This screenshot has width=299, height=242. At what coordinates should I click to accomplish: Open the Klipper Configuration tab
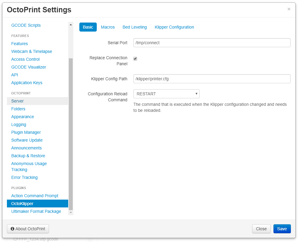click(x=174, y=27)
